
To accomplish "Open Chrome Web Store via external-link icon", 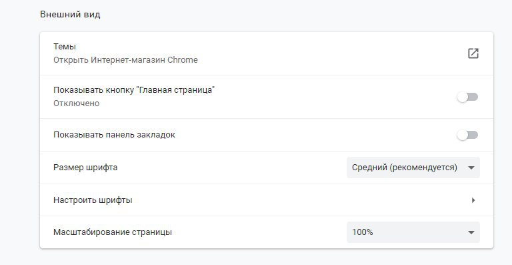I will pos(473,53).
